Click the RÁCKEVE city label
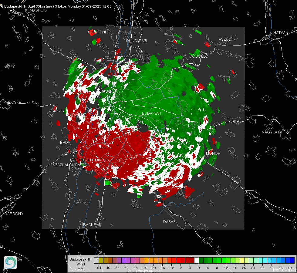The width and height of the screenshot is (297, 273). coord(92,224)
